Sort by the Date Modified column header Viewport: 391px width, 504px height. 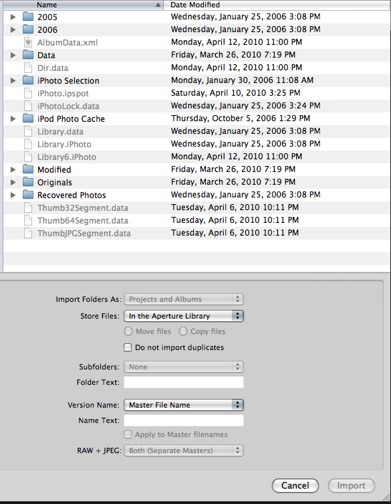[277, 5]
